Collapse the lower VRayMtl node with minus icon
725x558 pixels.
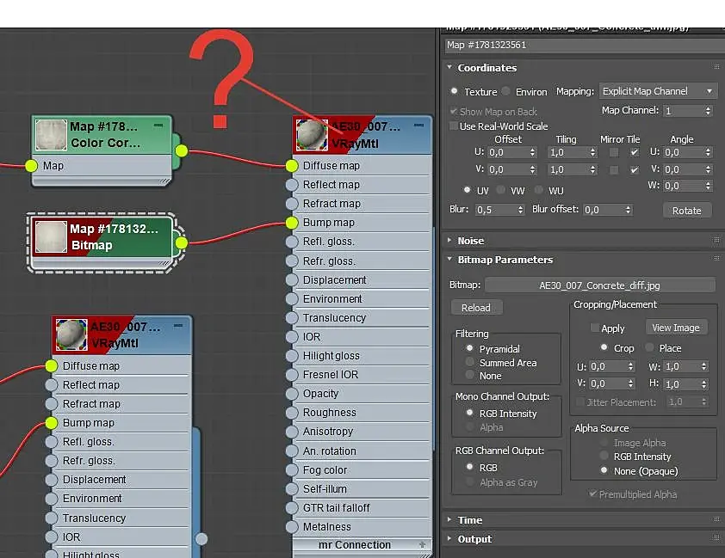click(178, 325)
